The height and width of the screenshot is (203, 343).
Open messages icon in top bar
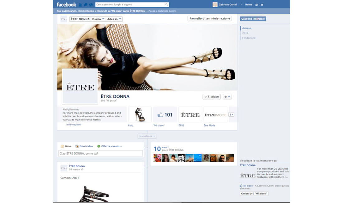point(86,5)
